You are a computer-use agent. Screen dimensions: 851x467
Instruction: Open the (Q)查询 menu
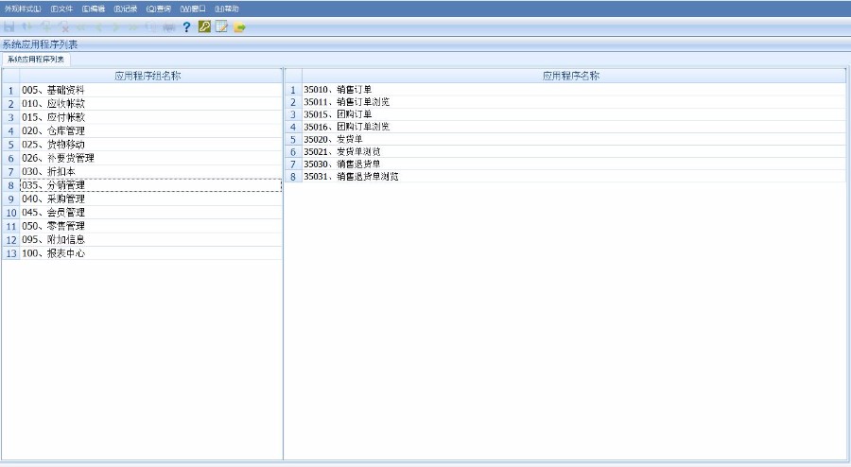[159, 9]
